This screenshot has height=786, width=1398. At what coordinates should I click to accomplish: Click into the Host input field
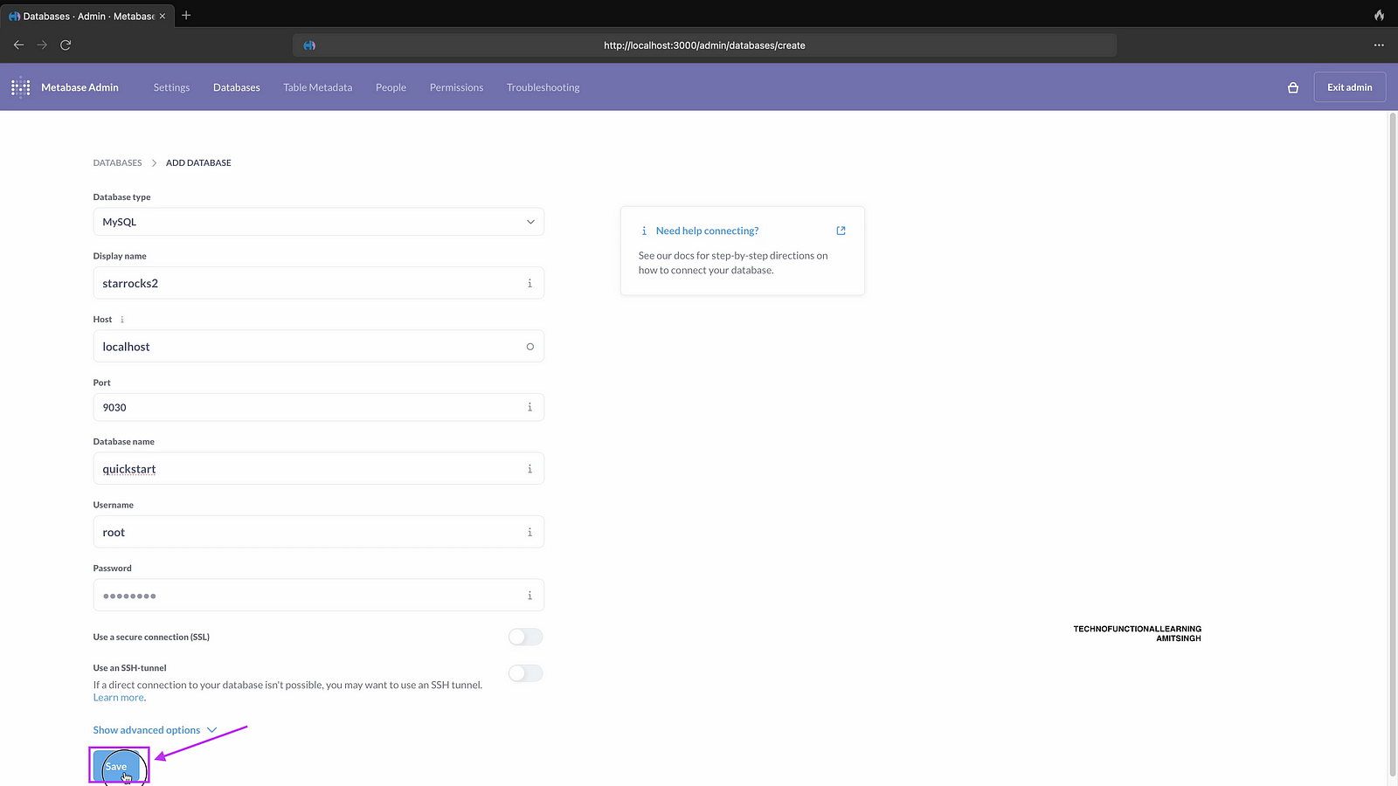pyautogui.click(x=306, y=347)
